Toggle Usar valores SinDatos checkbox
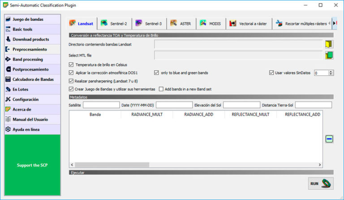Image resolution: width=344 pixels, height=200 pixels. (271, 73)
